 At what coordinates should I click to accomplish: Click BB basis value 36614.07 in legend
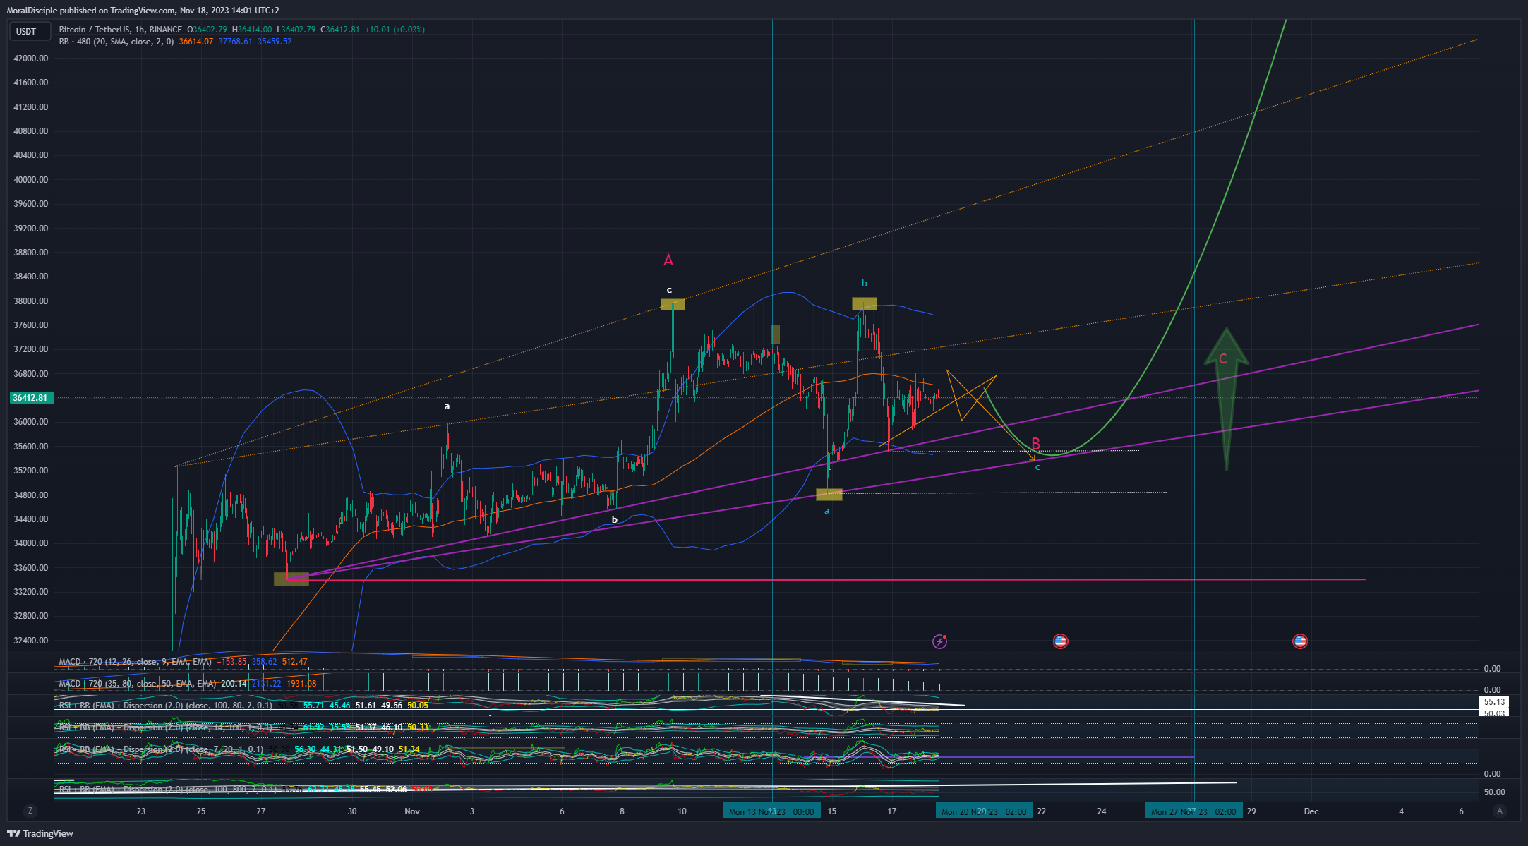[196, 42]
